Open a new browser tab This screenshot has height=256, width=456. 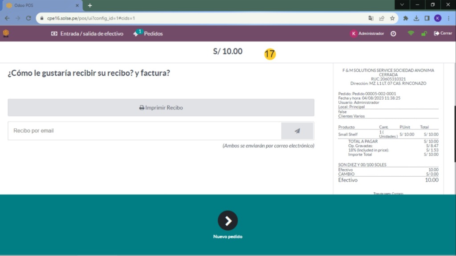click(90, 5)
